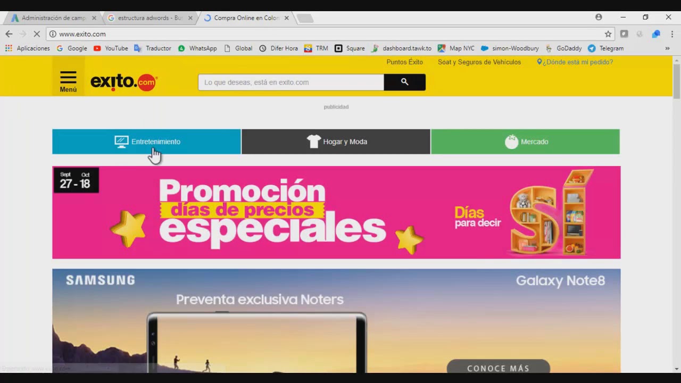Open the YouTube bookmark
Screen dimensions: 681x383
click(x=111, y=48)
